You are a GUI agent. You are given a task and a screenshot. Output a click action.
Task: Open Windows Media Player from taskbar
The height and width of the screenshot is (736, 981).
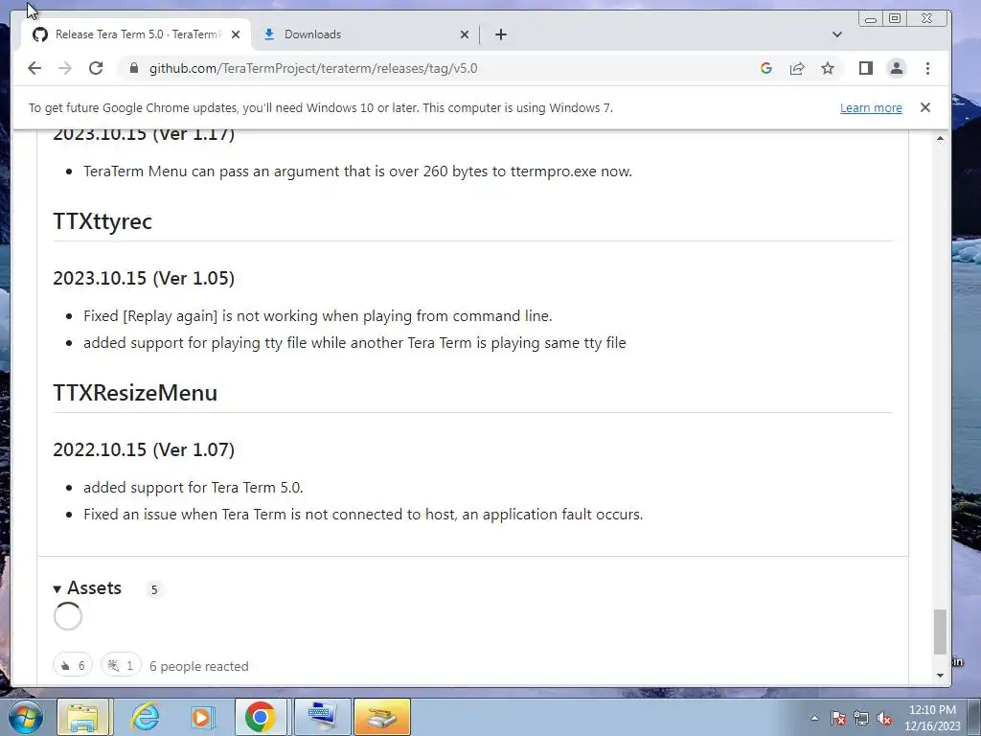202,717
